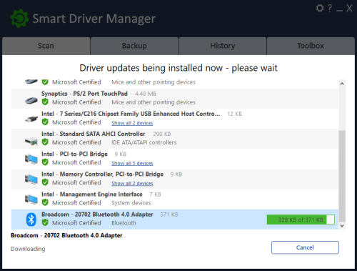The width and height of the screenshot is (357, 271).
Task: Select Intel 7 Series/C216 Chipset USB entry
Action: 131,114
